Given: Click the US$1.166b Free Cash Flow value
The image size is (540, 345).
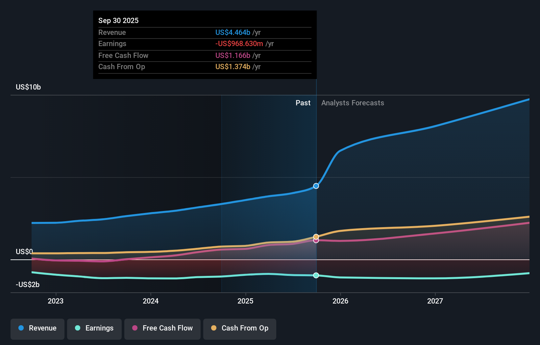Looking at the screenshot, I should coord(233,56).
